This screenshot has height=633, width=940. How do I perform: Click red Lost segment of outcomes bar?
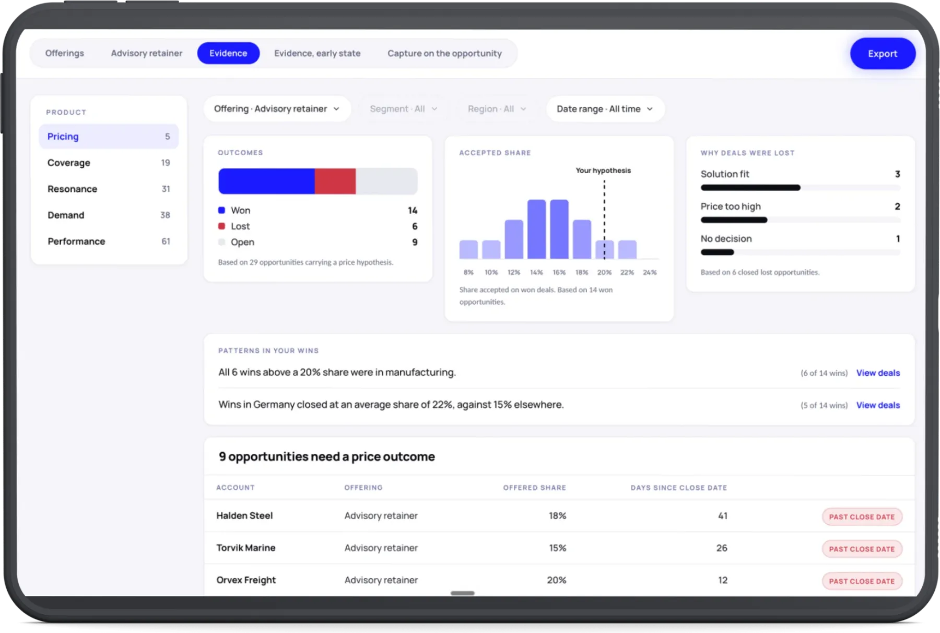coord(335,181)
